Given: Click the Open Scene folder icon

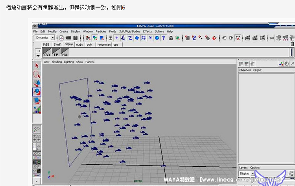Looking at the screenshot, I should point(68,38).
